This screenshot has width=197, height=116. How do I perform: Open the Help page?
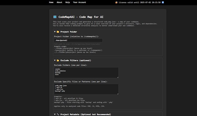pyautogui.click(x=68, y=2)
